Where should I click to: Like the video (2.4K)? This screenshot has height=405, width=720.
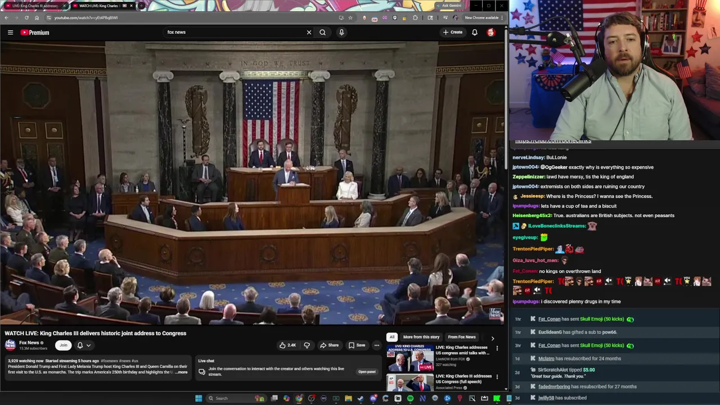pyautogui.click(x=288, y=345)
